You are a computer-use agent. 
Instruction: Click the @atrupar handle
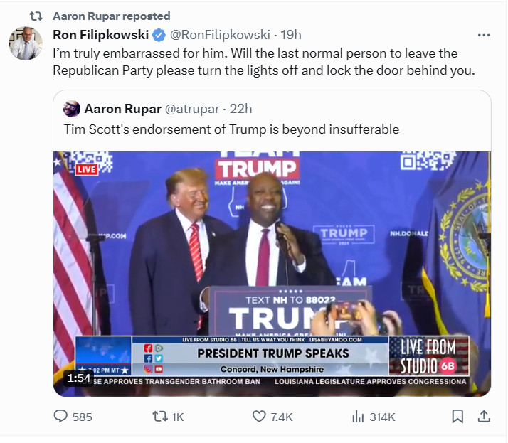point(192,109)
